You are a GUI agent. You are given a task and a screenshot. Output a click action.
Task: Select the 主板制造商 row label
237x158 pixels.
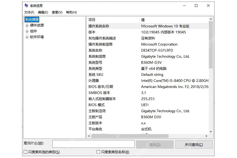pyautogui.click(x=97, y=111)
